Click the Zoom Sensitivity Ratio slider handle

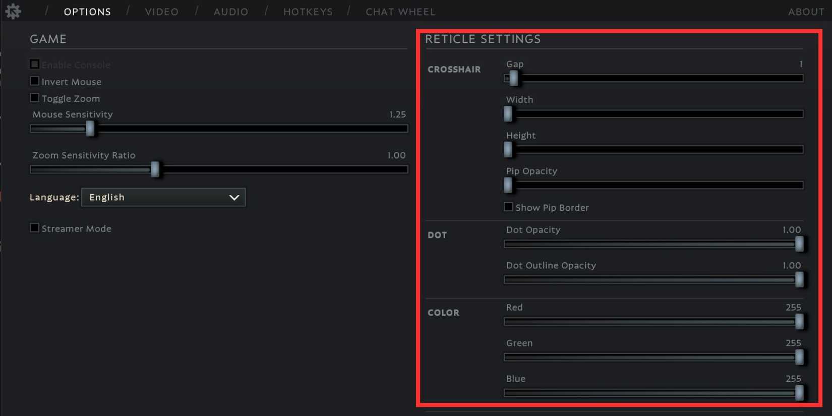(x=155, y=169)
